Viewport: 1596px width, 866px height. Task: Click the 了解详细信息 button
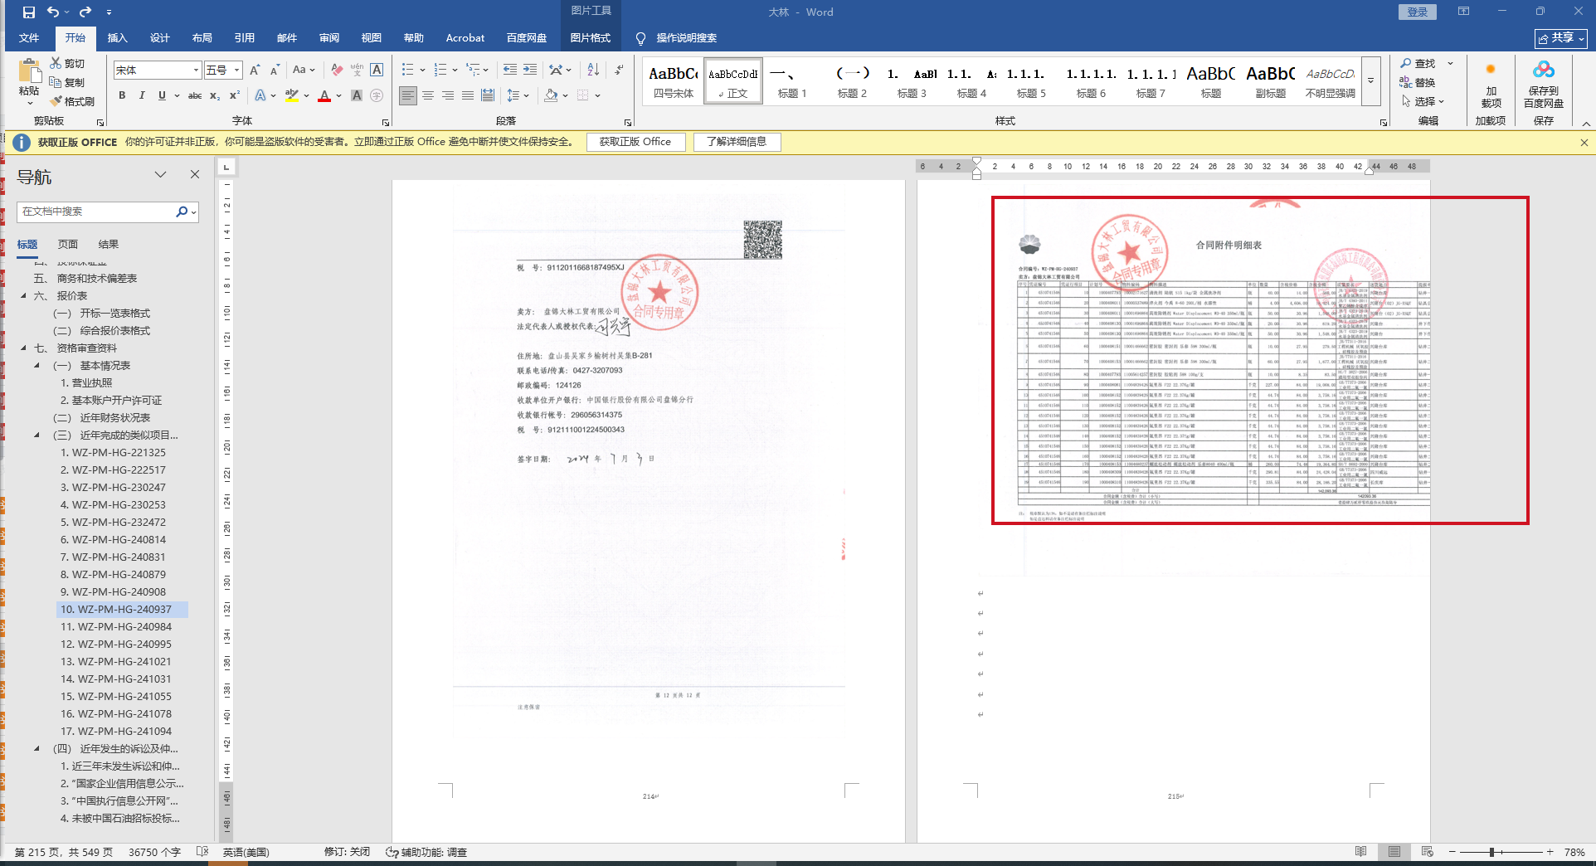pos(737,142)
